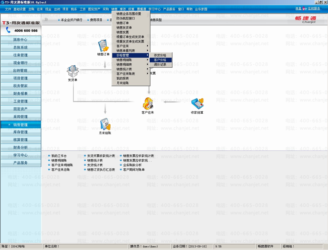328x250 pixels.
Task: Open the 销售订单 flowchart icon
Action: click(103, 46)
